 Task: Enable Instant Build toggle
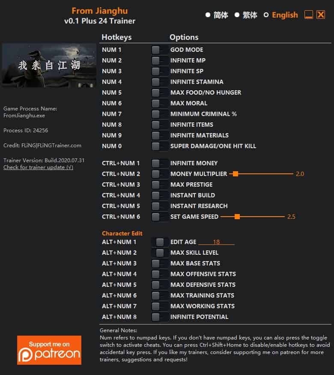[160, 195]
